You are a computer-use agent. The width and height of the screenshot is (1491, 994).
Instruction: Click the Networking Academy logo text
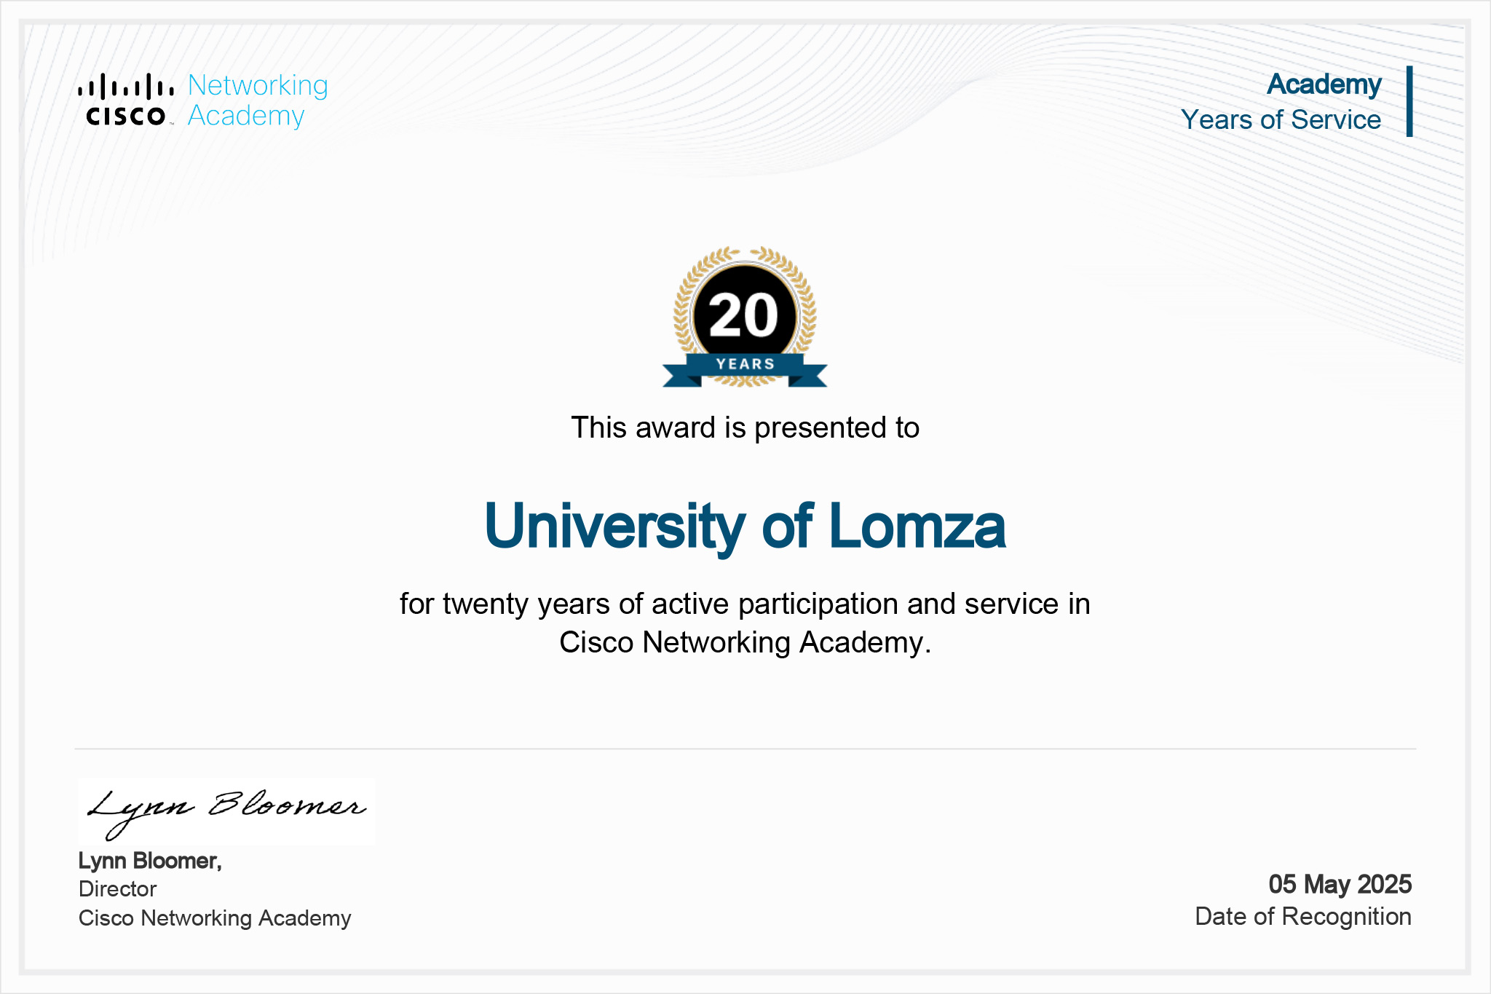click(x=258, y=100)
